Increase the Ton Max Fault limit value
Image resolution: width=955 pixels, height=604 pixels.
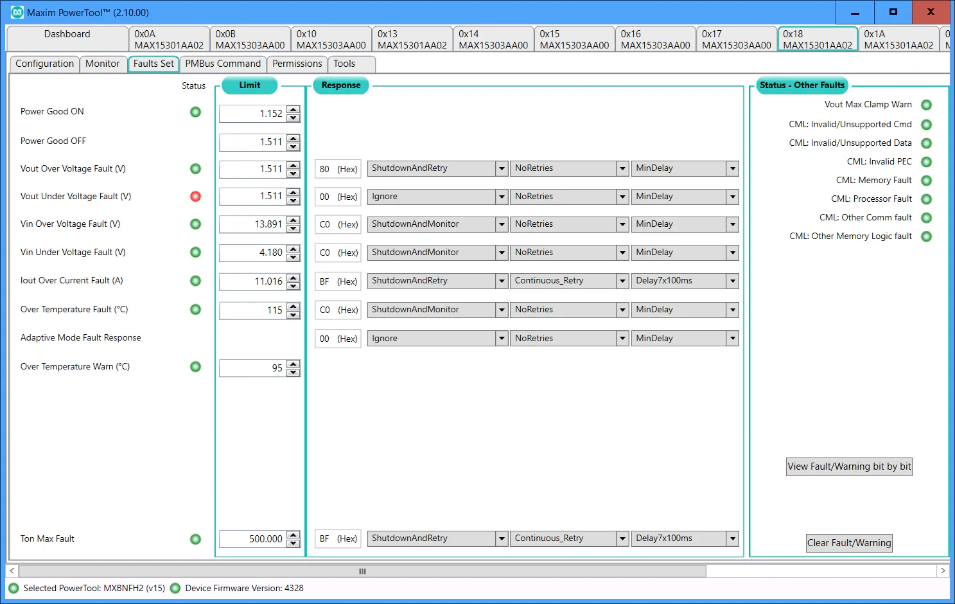point(294,535)
